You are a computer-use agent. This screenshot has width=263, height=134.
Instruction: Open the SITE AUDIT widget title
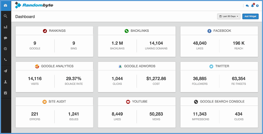coord(57,101)
